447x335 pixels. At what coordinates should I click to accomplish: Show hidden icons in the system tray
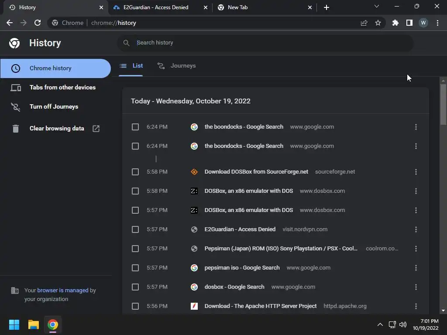pyautogui.click(x=380, y=325)
